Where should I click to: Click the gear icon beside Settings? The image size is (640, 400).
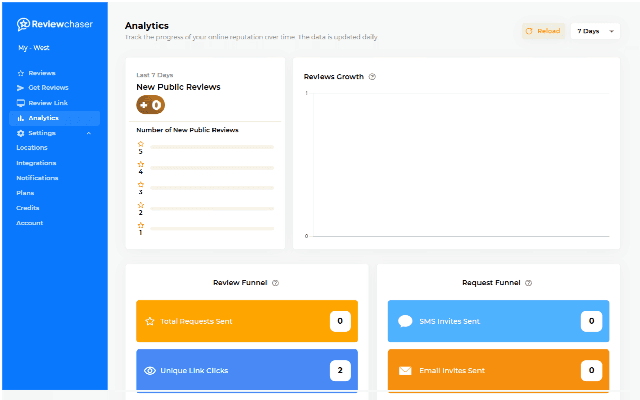click(21, 133)
